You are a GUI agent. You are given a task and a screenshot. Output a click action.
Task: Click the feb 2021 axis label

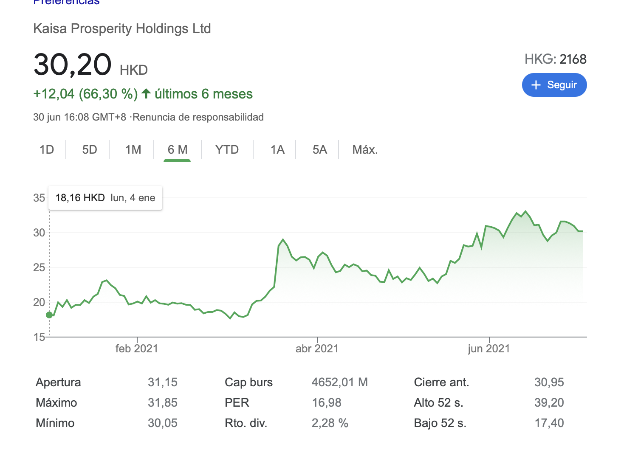tap(137, 349)
